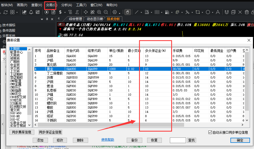Click the zoom out magnifier
Image resolution: width=254 pixels, height=149 pixels.
pyautogui.click(x=106, y=12)
